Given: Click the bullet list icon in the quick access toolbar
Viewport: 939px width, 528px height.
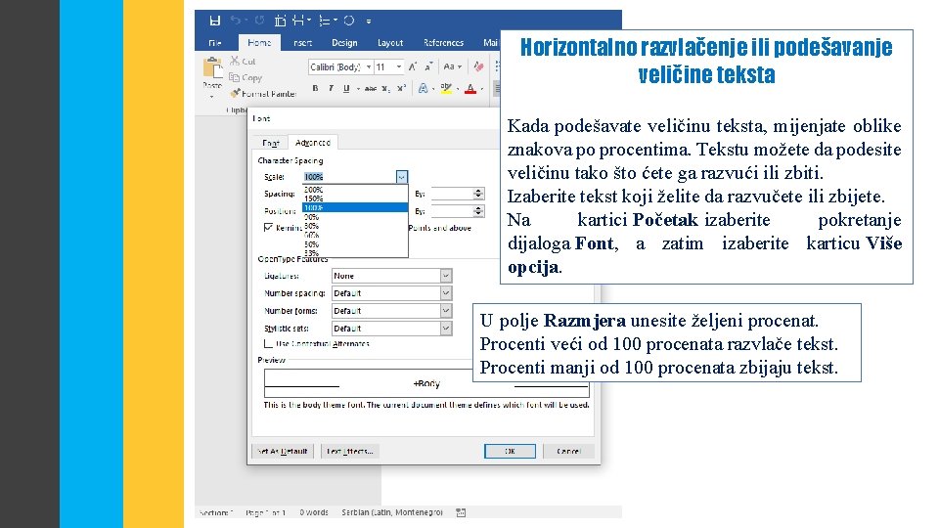Looking at the screenshot, I should pos(325,21).
